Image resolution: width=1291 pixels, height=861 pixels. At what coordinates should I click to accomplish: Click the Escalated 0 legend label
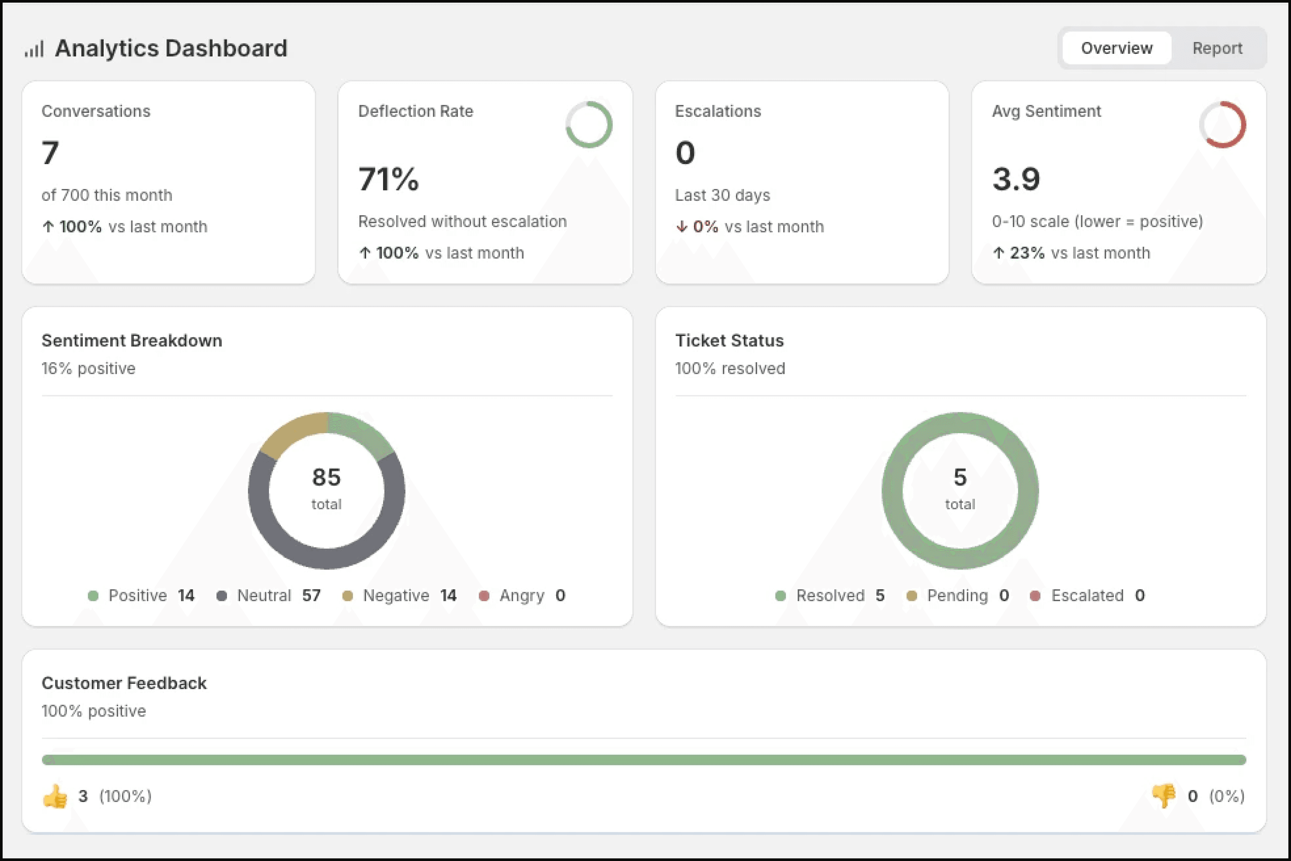pos(1098,596)
